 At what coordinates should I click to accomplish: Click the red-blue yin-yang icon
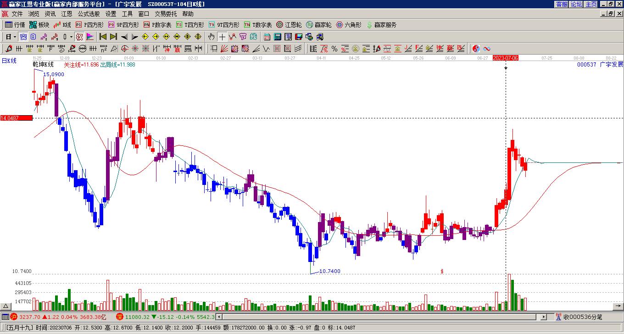pos(476,49)
